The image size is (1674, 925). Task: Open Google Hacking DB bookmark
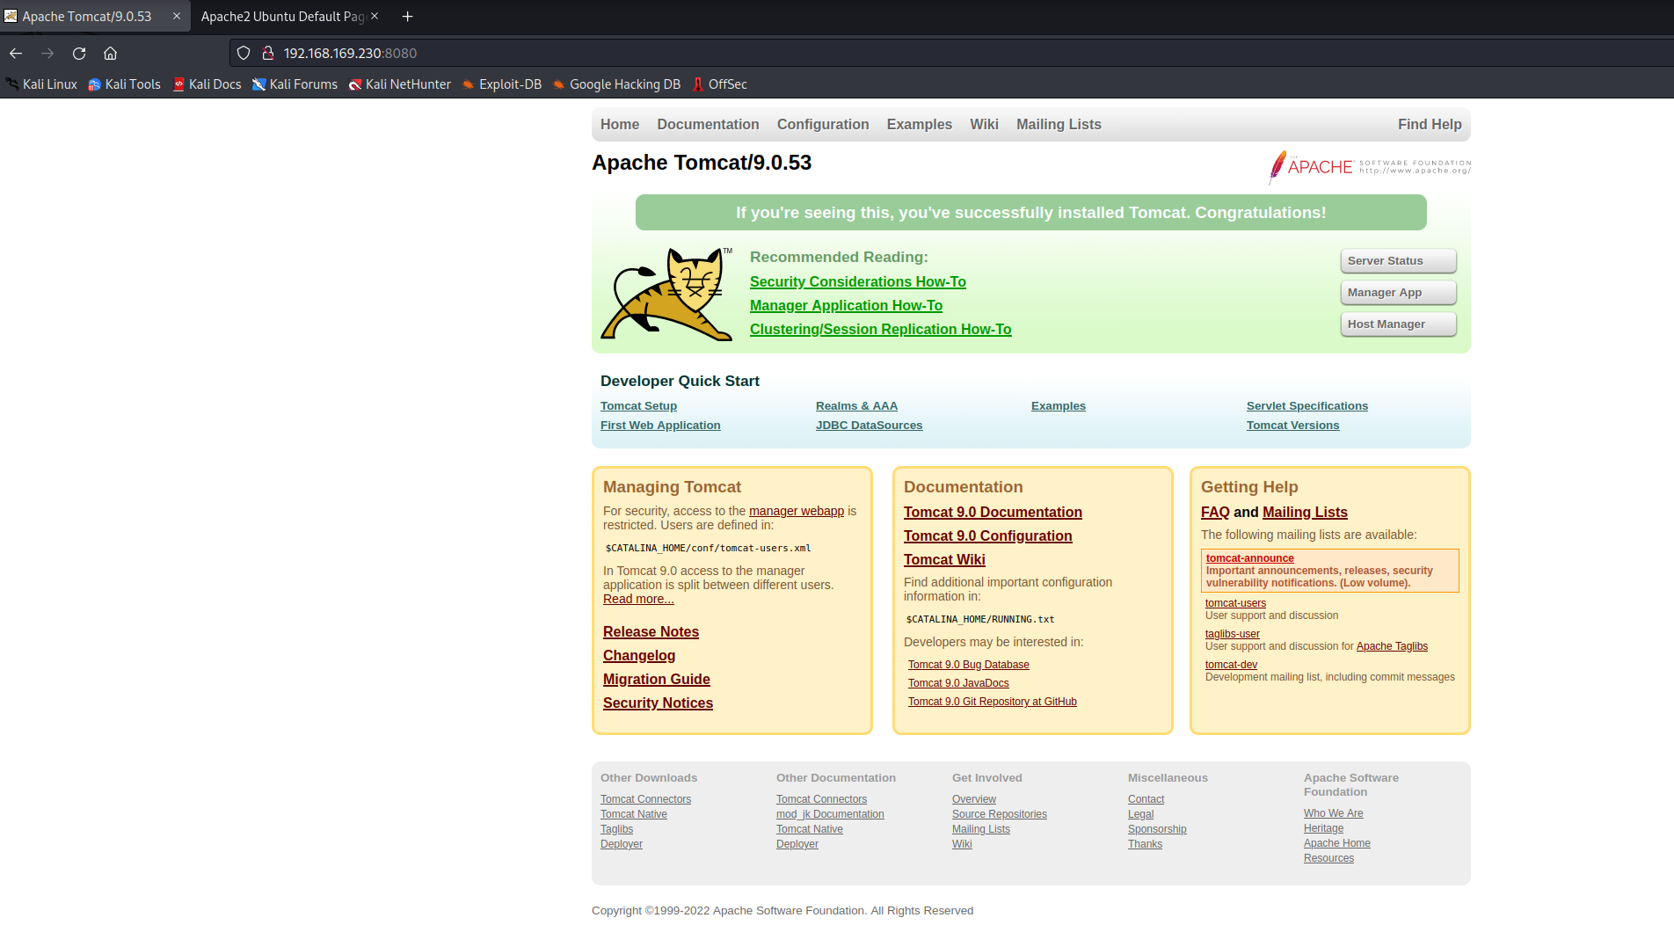click(x=616, y=84)
